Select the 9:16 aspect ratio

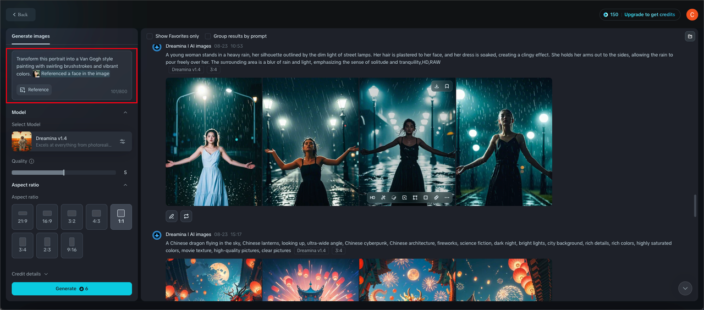[x=71, y=245]
